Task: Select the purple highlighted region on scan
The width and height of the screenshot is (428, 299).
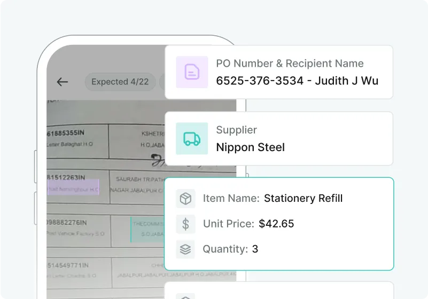Action: [73, 187]
